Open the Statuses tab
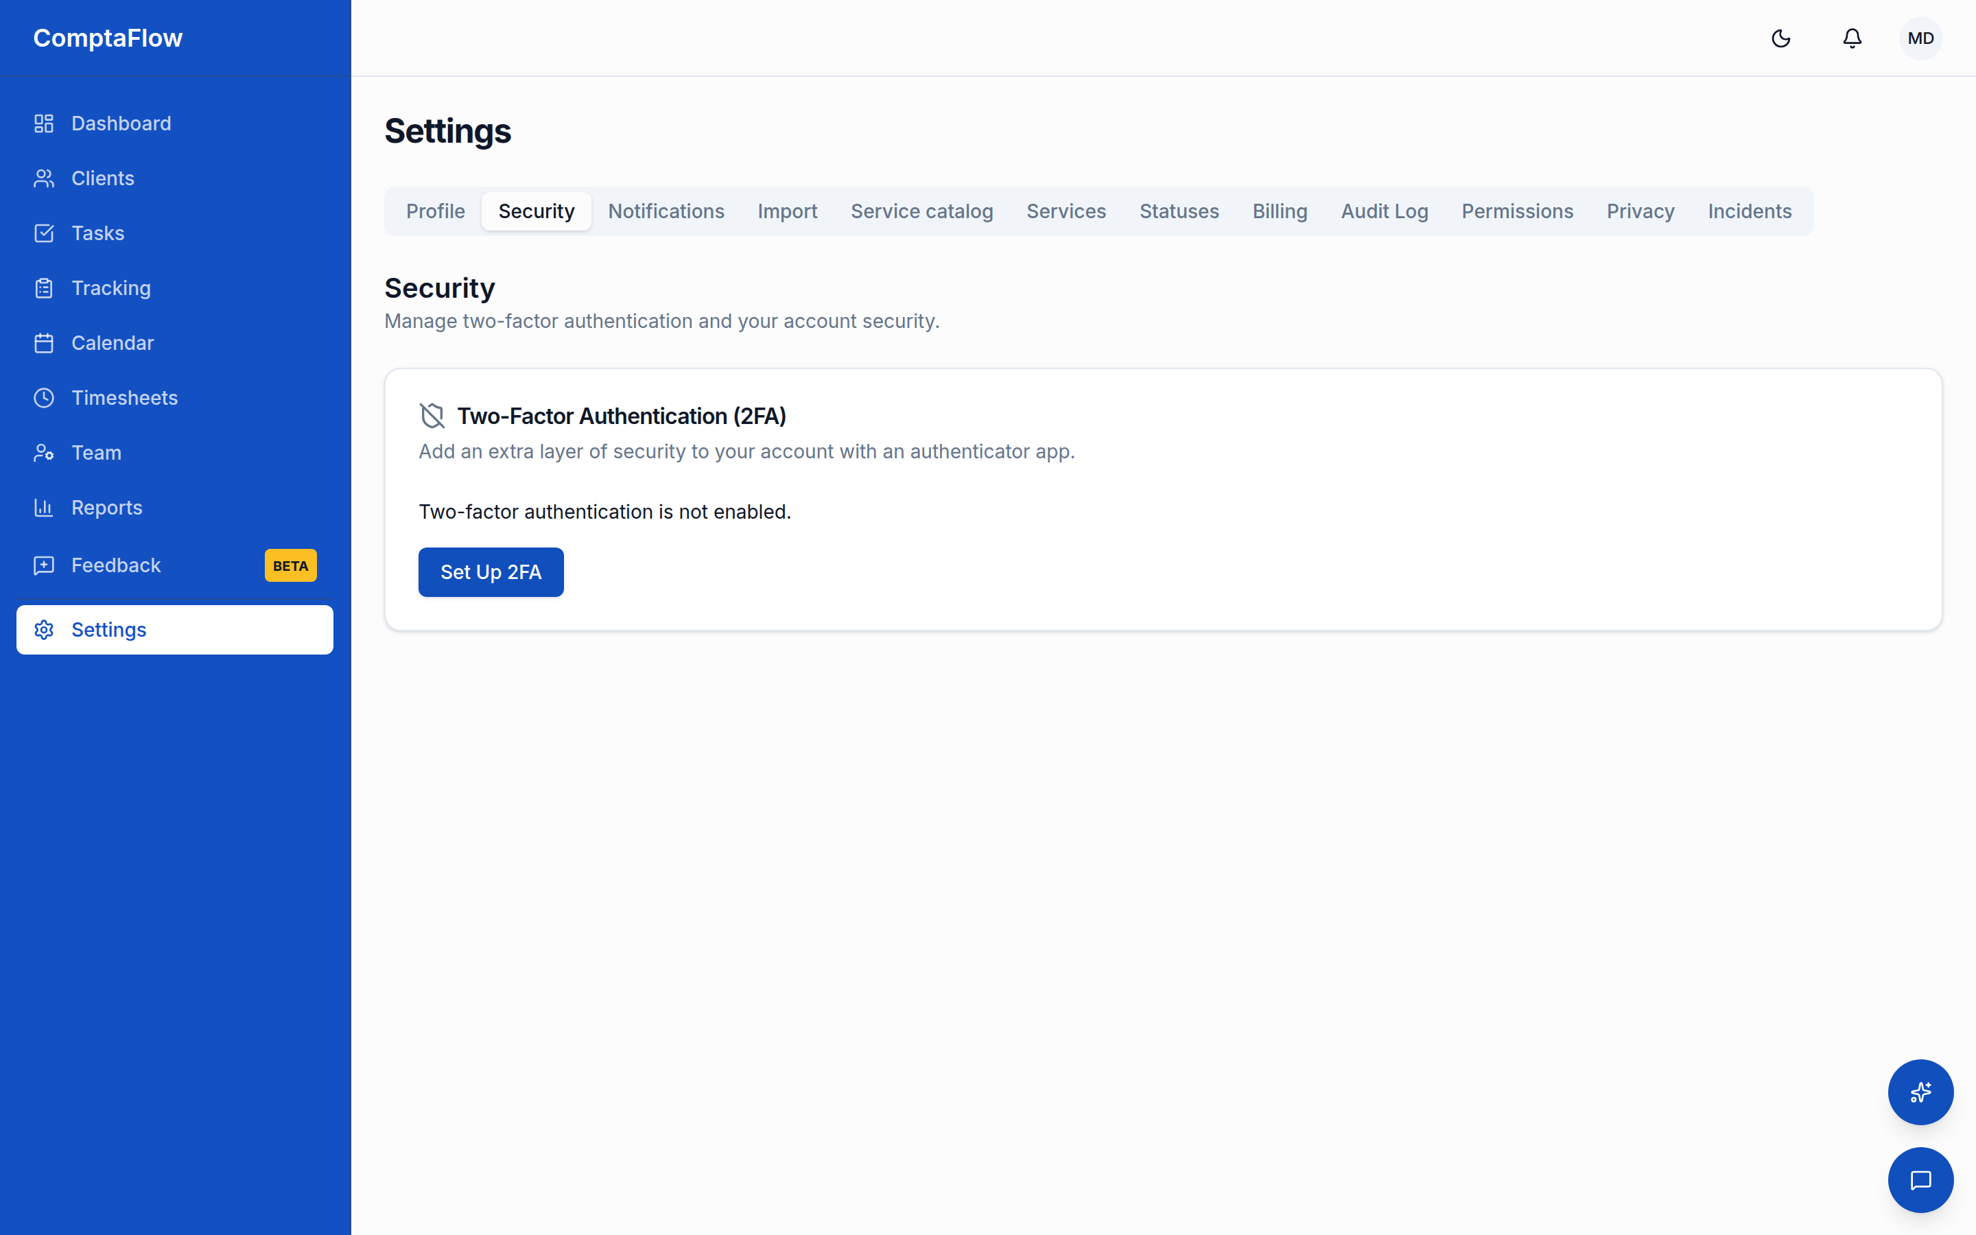 (1179, 211)
